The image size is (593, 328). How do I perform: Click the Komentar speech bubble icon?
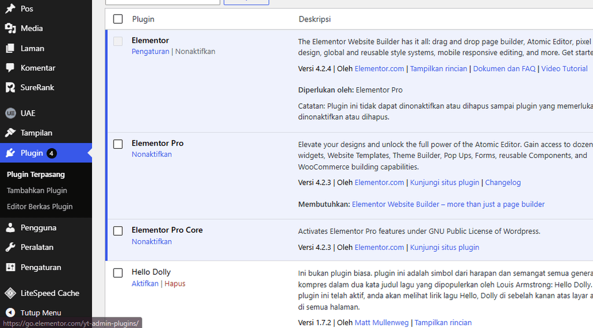(10, 68)
